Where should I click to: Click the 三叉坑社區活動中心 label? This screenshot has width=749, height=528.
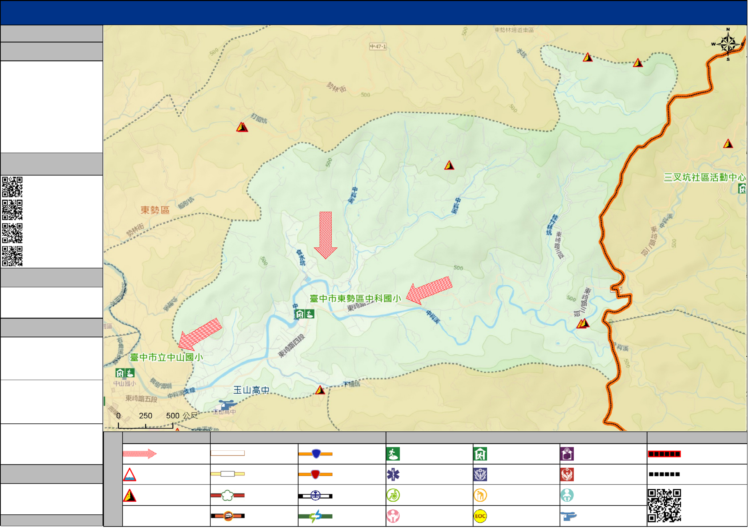pyautogui.click(x=705, y=178)
